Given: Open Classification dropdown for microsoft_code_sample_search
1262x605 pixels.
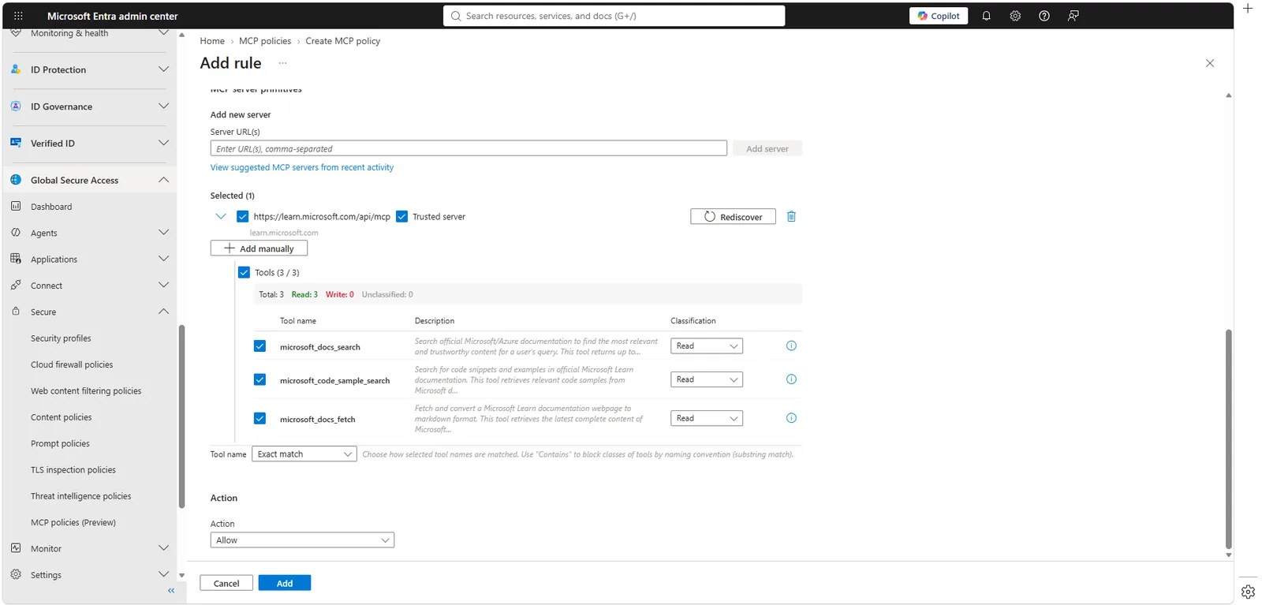Looking at the screenshot, I should [x=707, y=379].
